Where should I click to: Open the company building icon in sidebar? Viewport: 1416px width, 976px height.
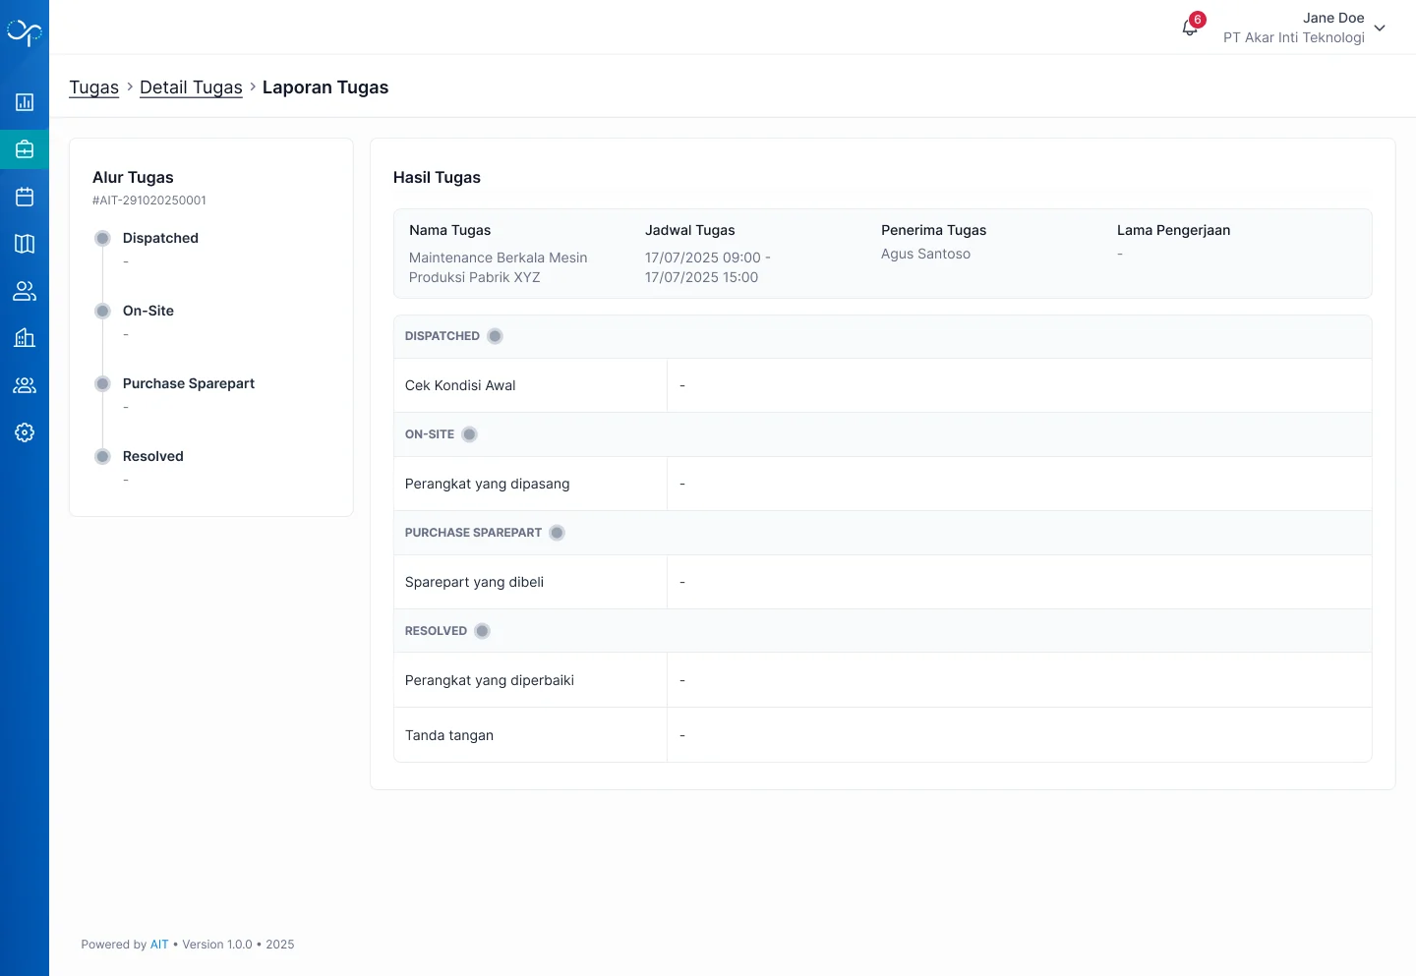point(25,338)
